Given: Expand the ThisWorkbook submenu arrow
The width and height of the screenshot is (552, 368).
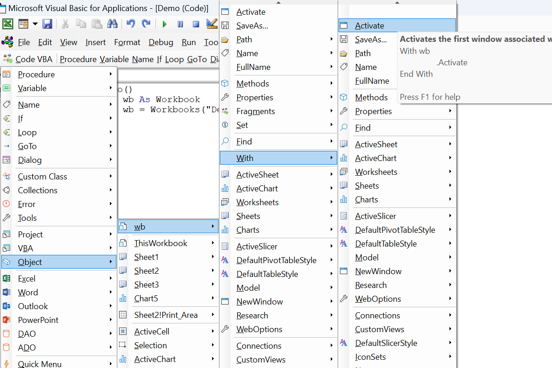Looking at the screenshot, I should pyautogui.click(x=213, y=243).
